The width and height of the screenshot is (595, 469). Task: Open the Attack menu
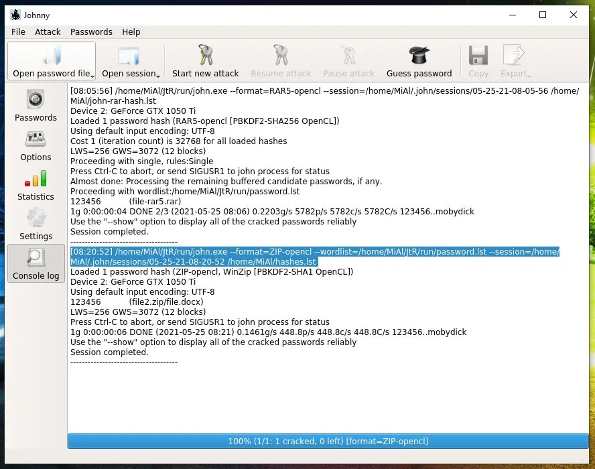pyautogui.click(x=48, y=31)
